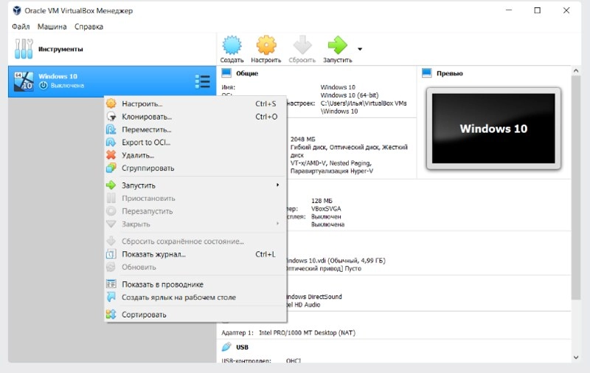The width and height of the screenshot is (590, 373).
Task: Click the orange gear icon beside the Настроить... menu entry
Action: 111,103
